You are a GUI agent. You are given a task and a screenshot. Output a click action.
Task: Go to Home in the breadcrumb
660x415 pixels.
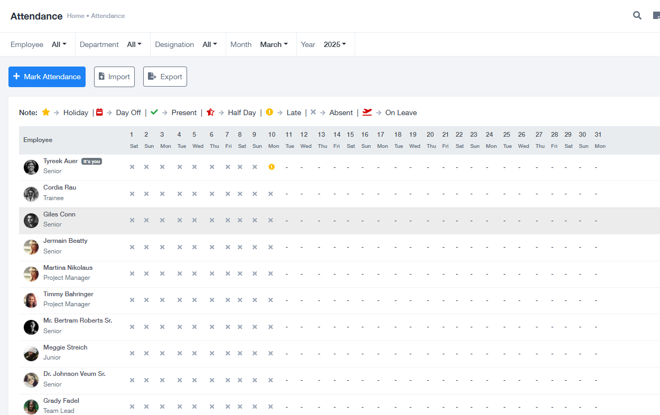(76, 16)
